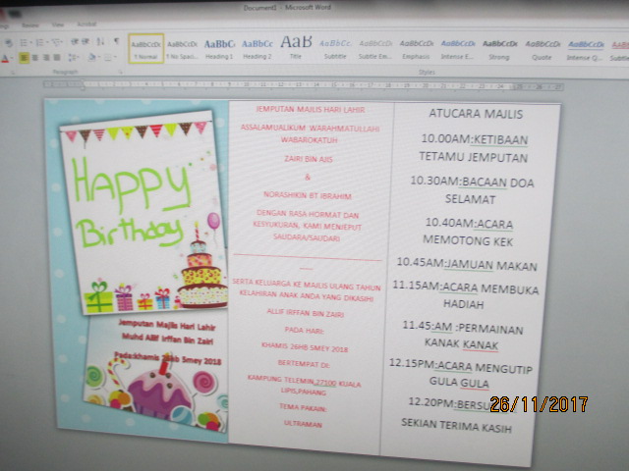Expand the Paragraph dialog launcher
Screen dimensions: 629x471
pyautogui.click(x=120, y=72)
